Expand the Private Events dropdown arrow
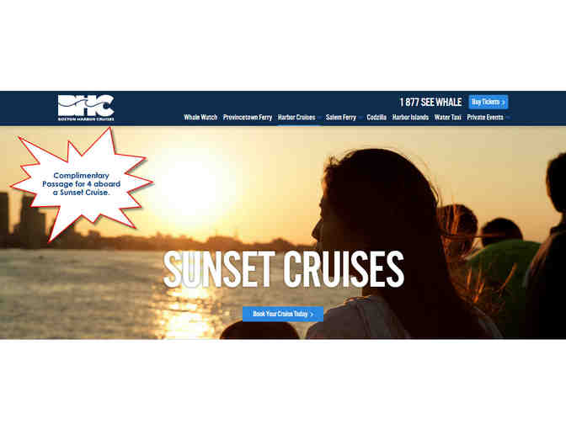This screenshot has width=566, height=429. pyautogui.click(x=508, y=118)
